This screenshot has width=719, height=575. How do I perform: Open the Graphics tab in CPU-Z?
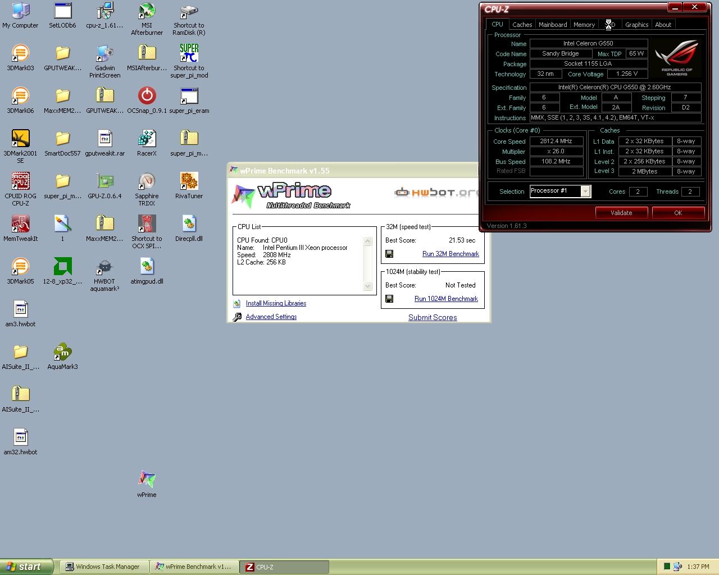636,25
